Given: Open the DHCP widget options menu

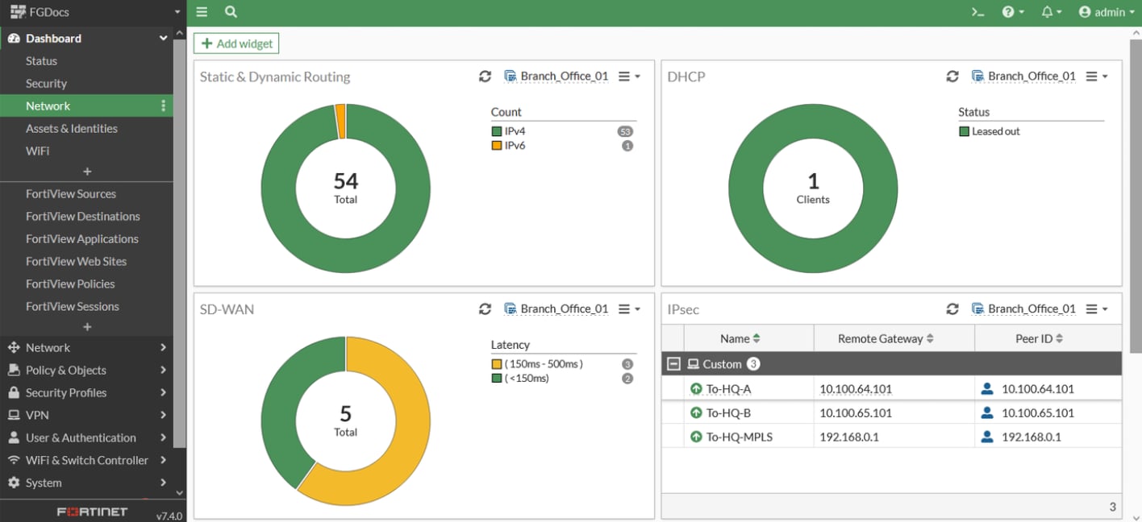Looking at the screenshot, I should 1096,77.
